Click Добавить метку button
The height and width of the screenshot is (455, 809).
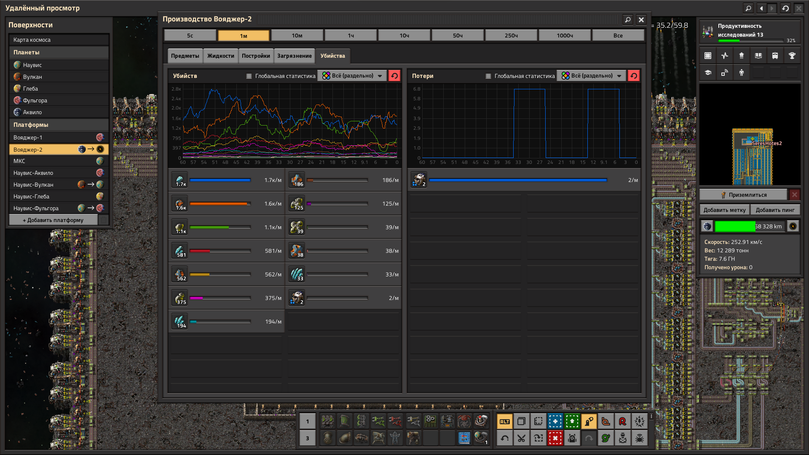(724, 210)
